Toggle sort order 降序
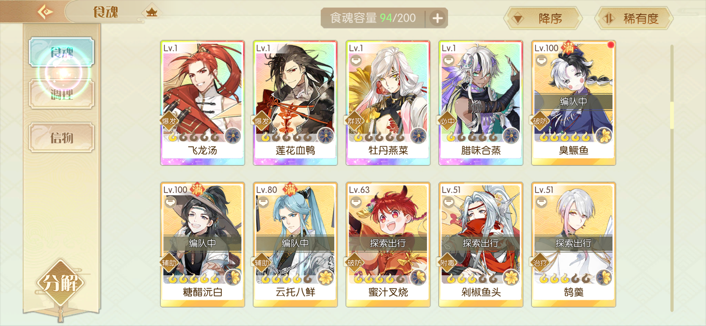Image resolution: width=706 pixels, height=326 pixels. [x=543, y=19]
